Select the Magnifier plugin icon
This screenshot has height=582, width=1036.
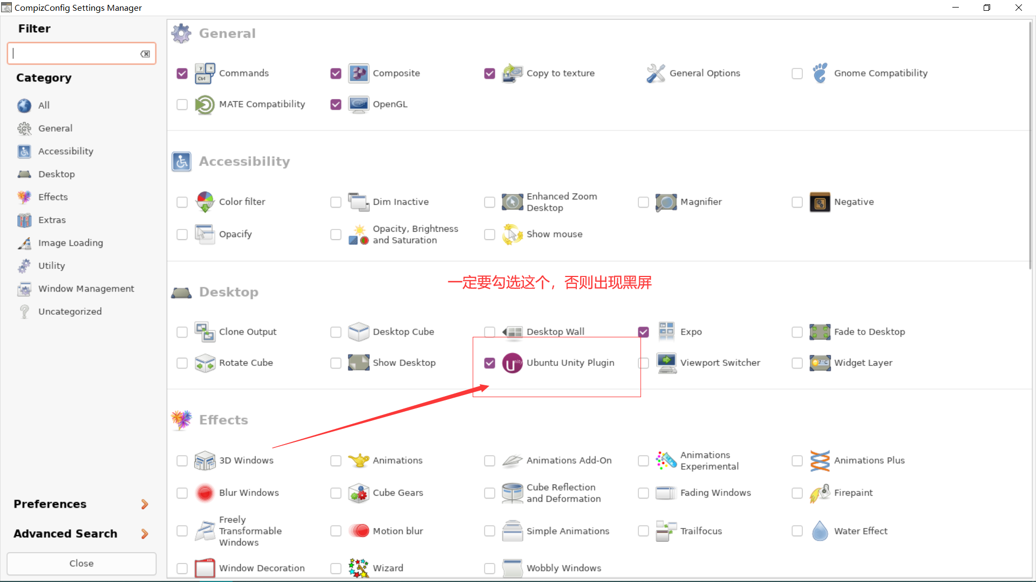[x=666, y=202]
